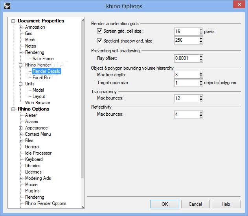Viewport: 248px width, 216px height.
Task: Select Alerter in Rhino Options
Action: [x=31, y=115]
